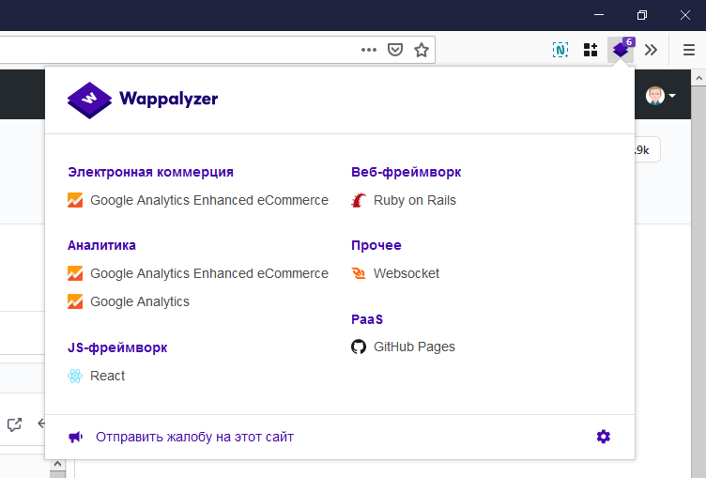Open Прочее category link
The width and height of the screenshot is (706, 478).
[376, 245]
